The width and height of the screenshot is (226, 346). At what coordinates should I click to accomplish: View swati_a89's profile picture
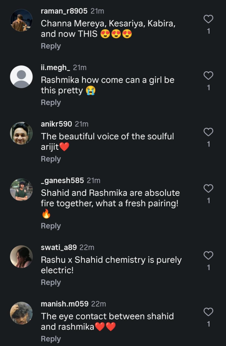pos(22,257)
